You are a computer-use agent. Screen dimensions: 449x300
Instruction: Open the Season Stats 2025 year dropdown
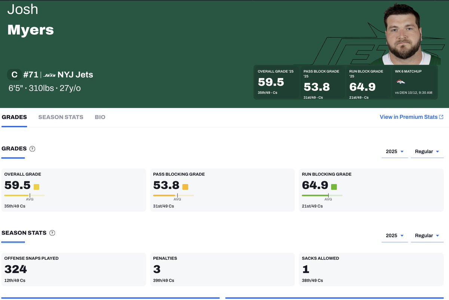[395, 236]
